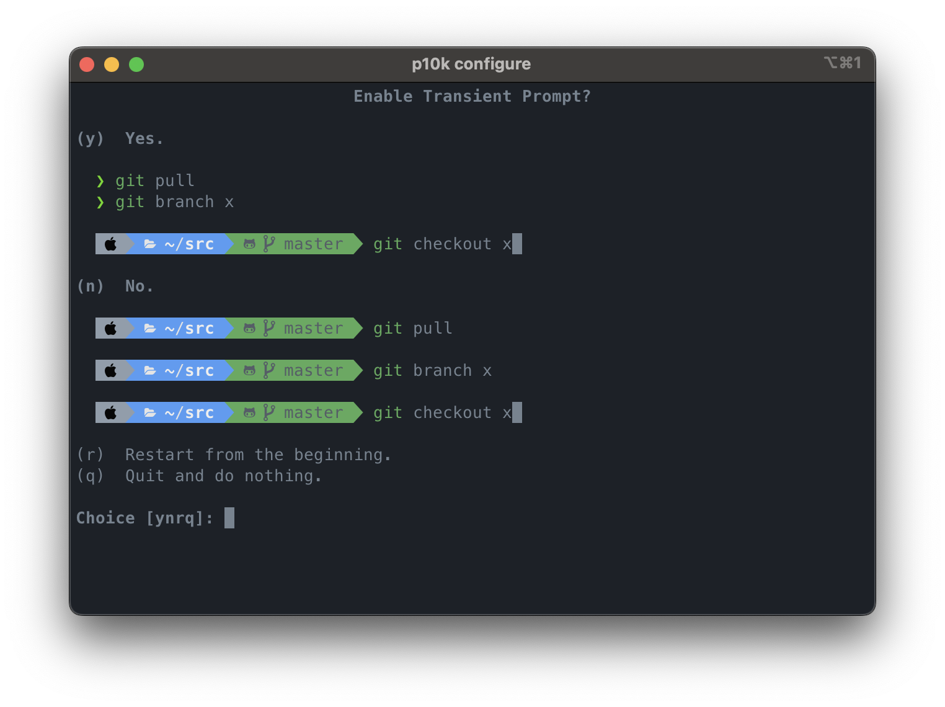
Task: Click the GitHub cat icon in last prompt under No
Action: [249, 413]
